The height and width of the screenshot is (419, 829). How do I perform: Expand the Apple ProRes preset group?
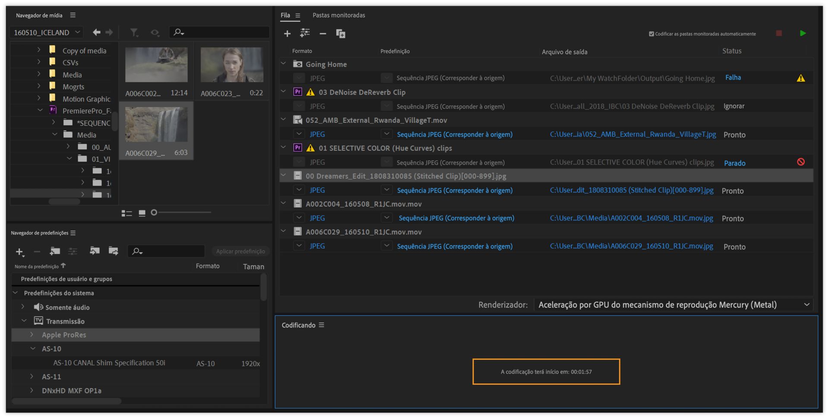point(32,335)
